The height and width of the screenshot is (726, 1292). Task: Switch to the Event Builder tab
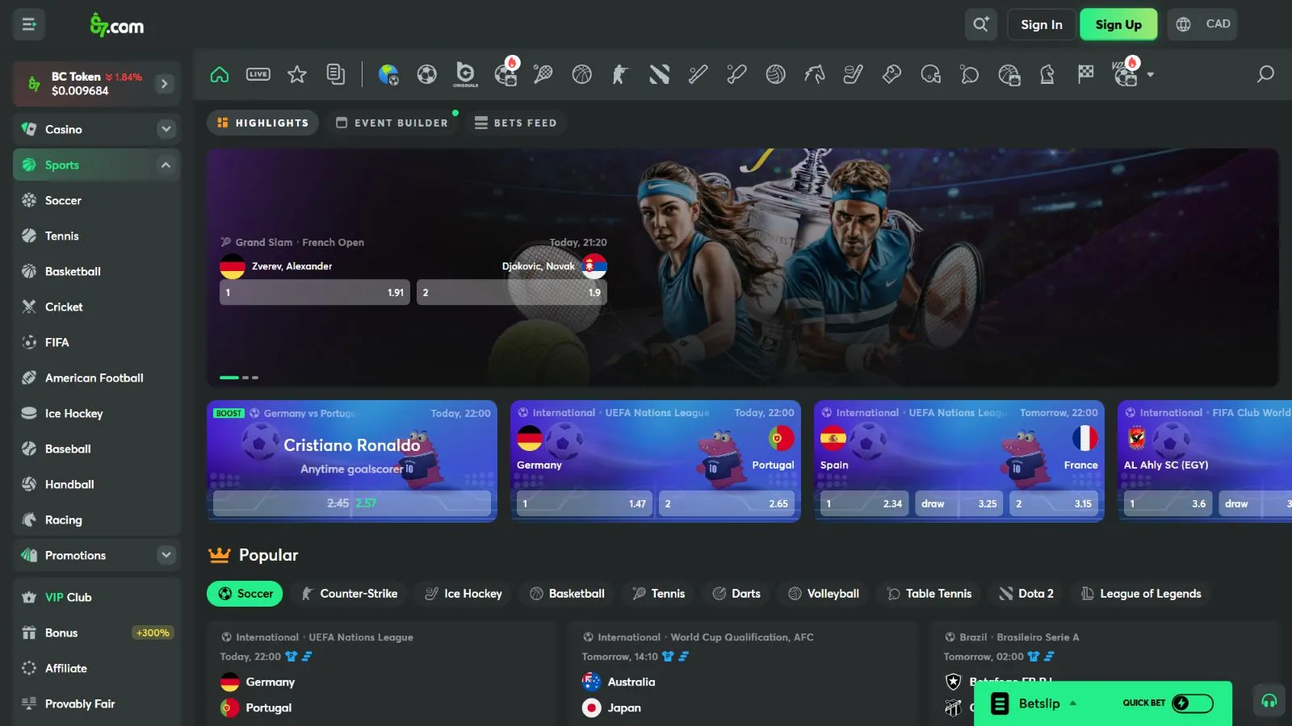point(392,123)
